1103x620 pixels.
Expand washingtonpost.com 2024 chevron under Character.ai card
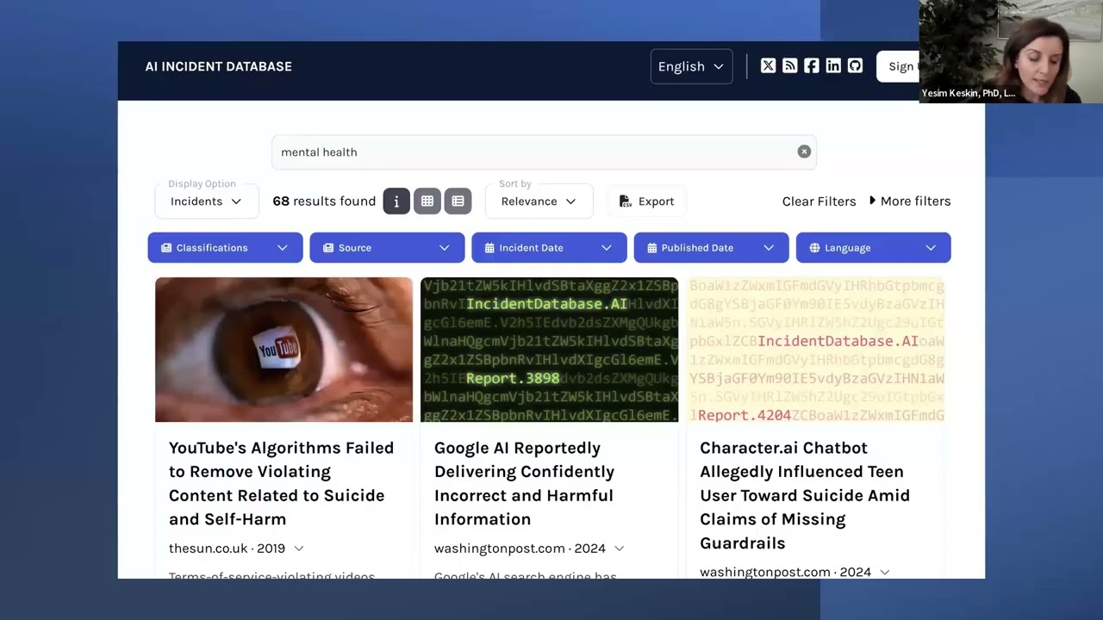884,573
